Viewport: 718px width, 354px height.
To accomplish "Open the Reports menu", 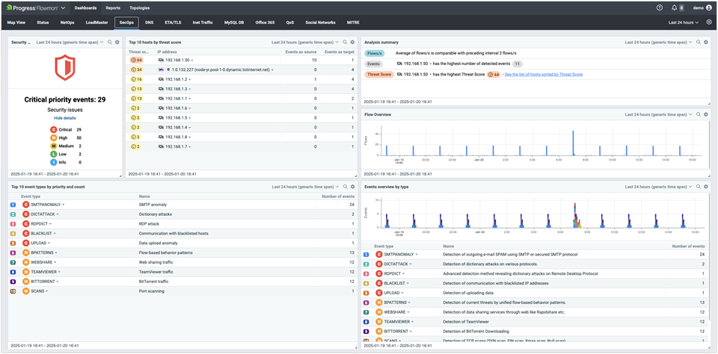I will coord(113,7).
